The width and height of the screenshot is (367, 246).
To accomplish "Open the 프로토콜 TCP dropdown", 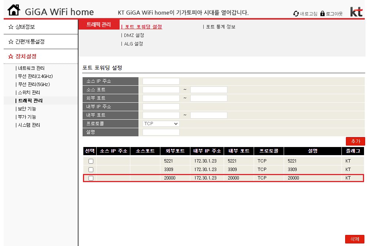I will point(161,124).
